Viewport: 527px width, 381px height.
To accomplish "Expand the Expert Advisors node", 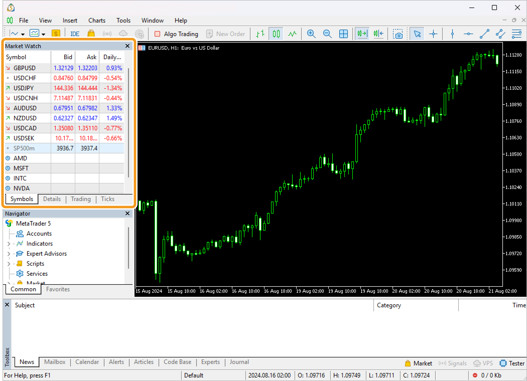I will (8, 253).
